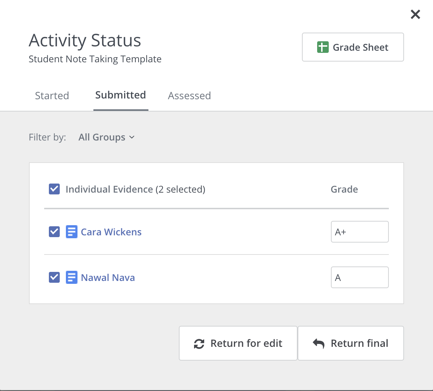Screen dimensions: 433x391
Task: Select the Submitted tab
Action: point(121,95)
